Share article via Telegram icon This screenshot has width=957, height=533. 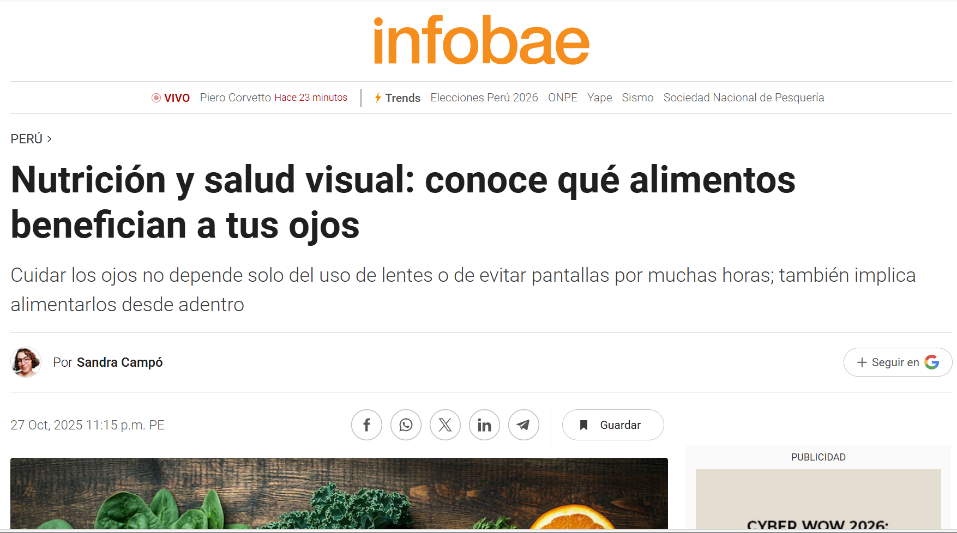point(523,425)
